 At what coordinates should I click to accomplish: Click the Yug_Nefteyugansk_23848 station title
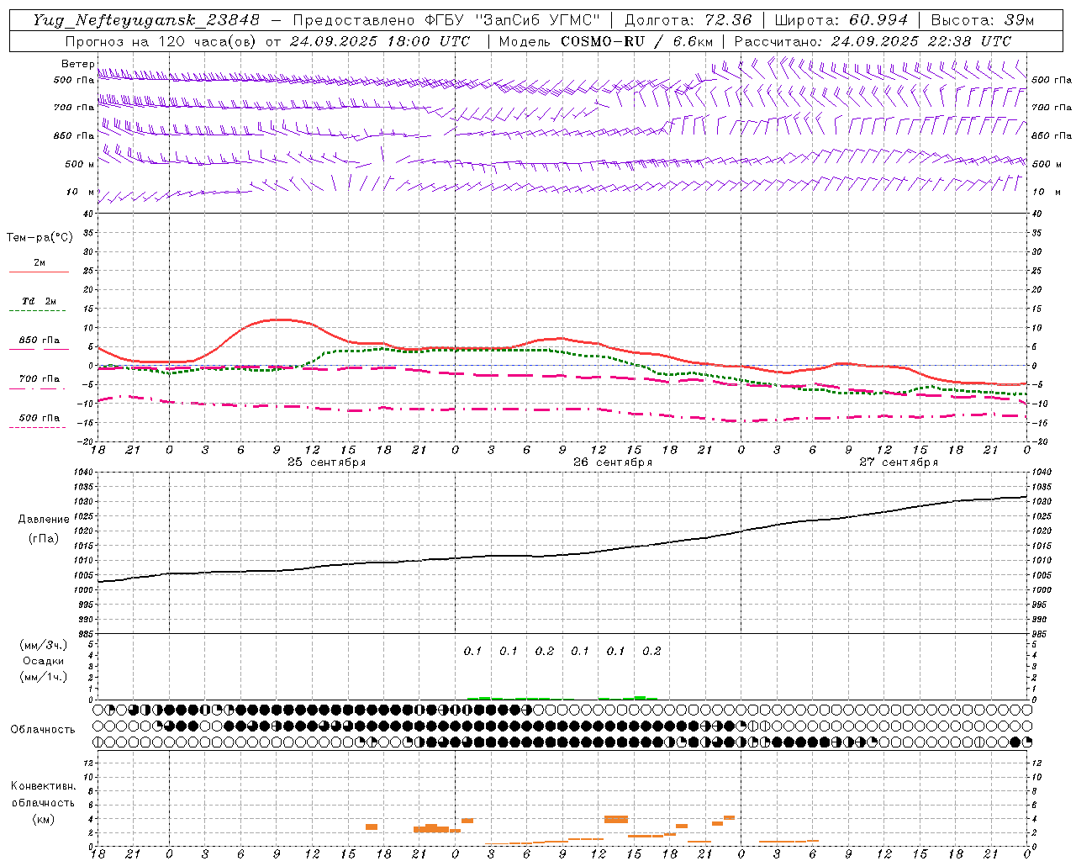pyautogui.click(x=146, y=20)
